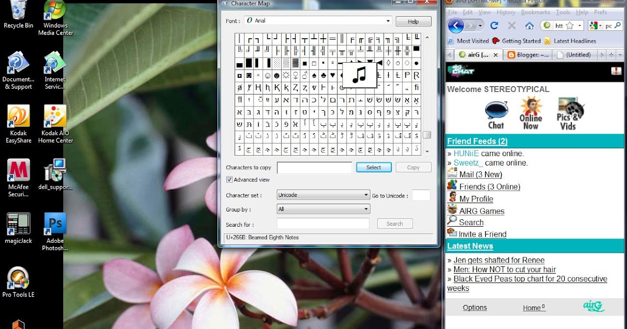Launch McAfee Security desktop shortcut

point(18,179)
